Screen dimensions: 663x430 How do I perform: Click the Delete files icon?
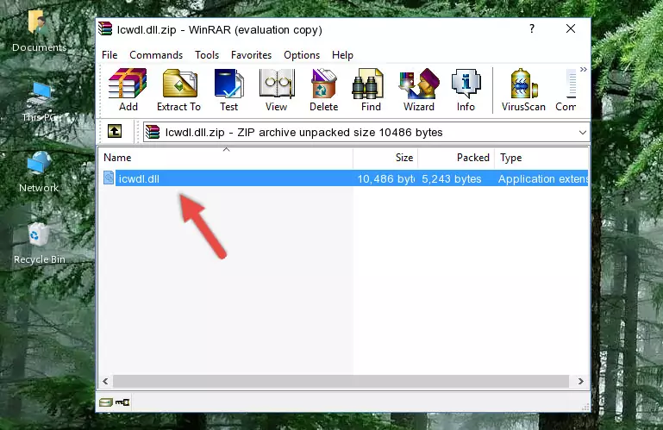323,90
